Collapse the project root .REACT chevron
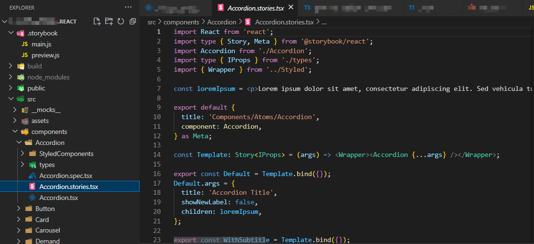Screen dimensions: 534x244 (4, 22)
